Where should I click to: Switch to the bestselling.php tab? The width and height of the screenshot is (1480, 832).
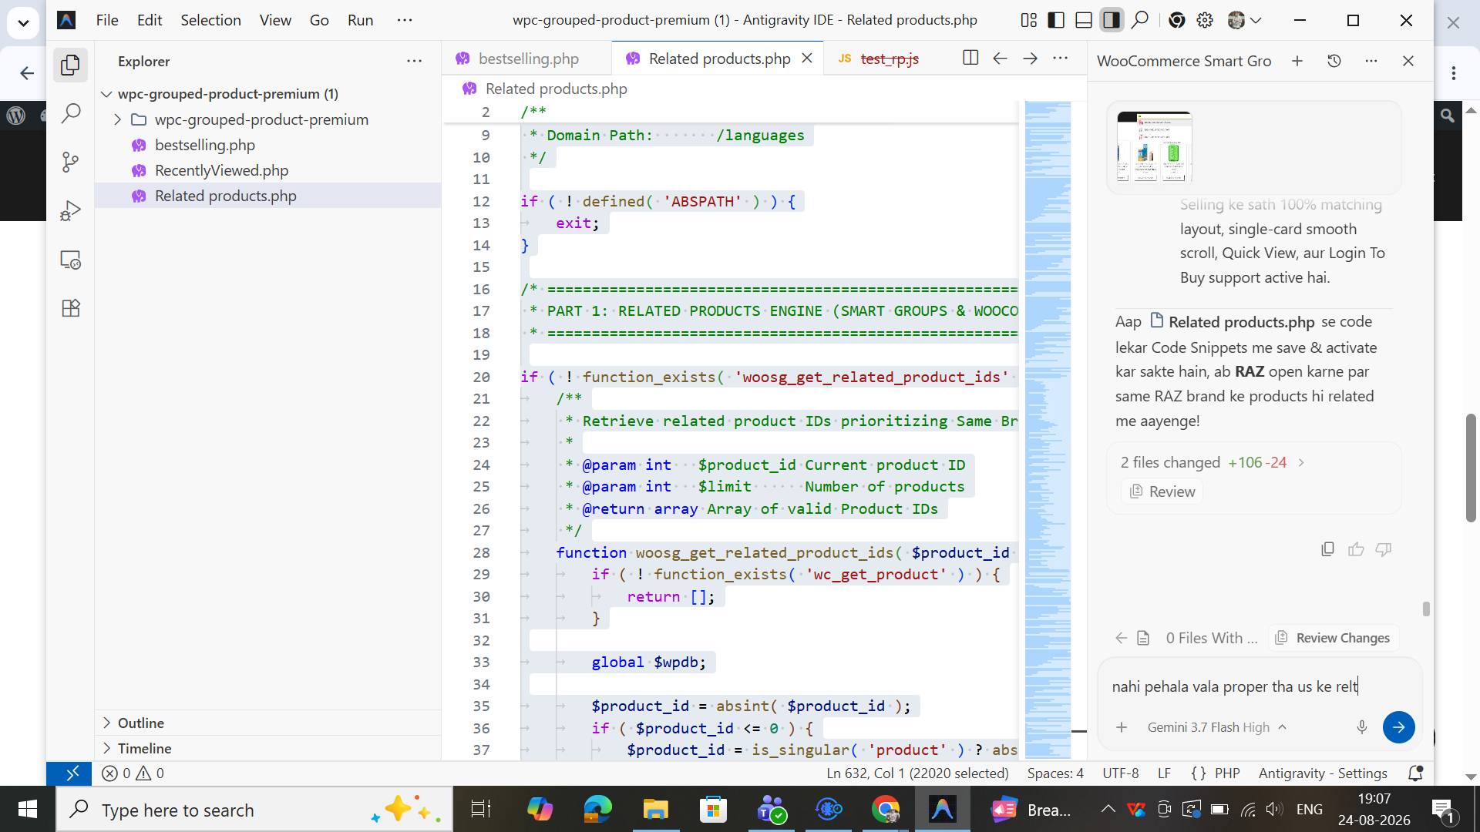(x=528, y=59)
